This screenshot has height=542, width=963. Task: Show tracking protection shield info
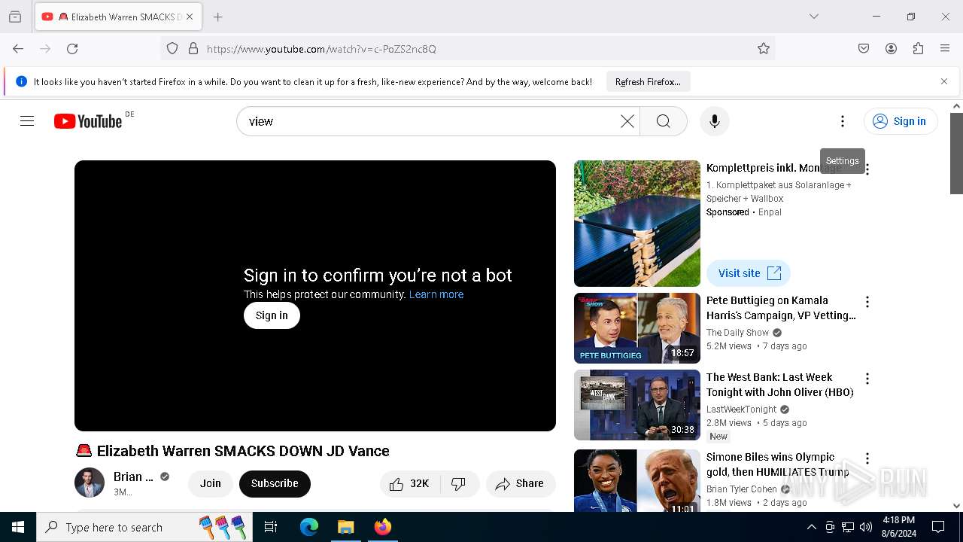(172, 49)
